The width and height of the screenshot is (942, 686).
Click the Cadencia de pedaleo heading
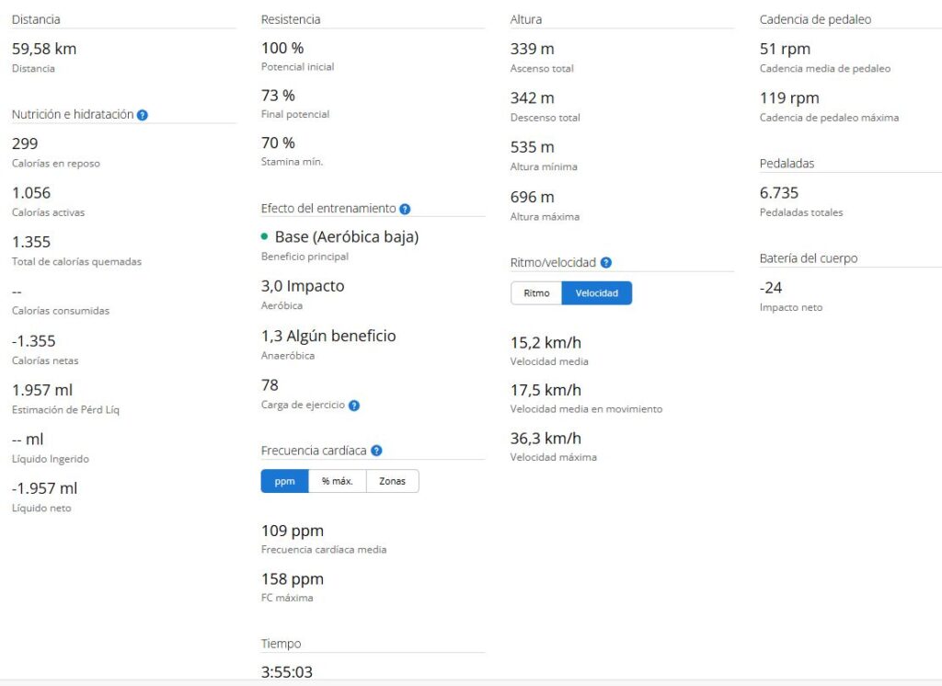[815, 19]
